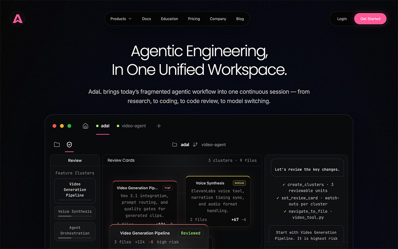
Task: Select the shield review sidebar icon
Action: pyautogui.click(x=69, y=145)
